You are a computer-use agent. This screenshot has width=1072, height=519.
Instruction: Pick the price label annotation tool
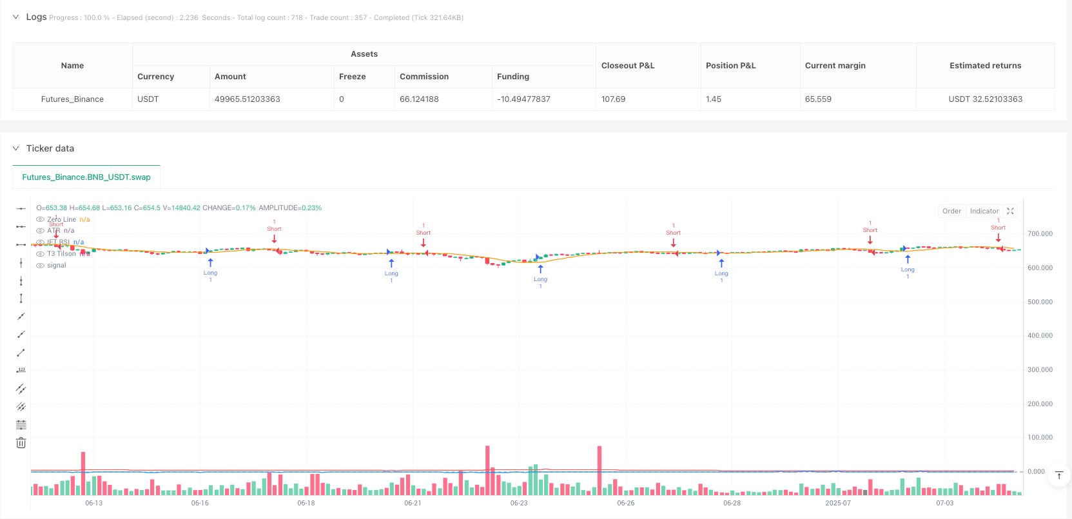pos(21,370)
